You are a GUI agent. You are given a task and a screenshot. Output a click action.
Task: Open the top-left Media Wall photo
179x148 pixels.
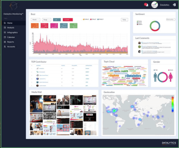[36, 104]
